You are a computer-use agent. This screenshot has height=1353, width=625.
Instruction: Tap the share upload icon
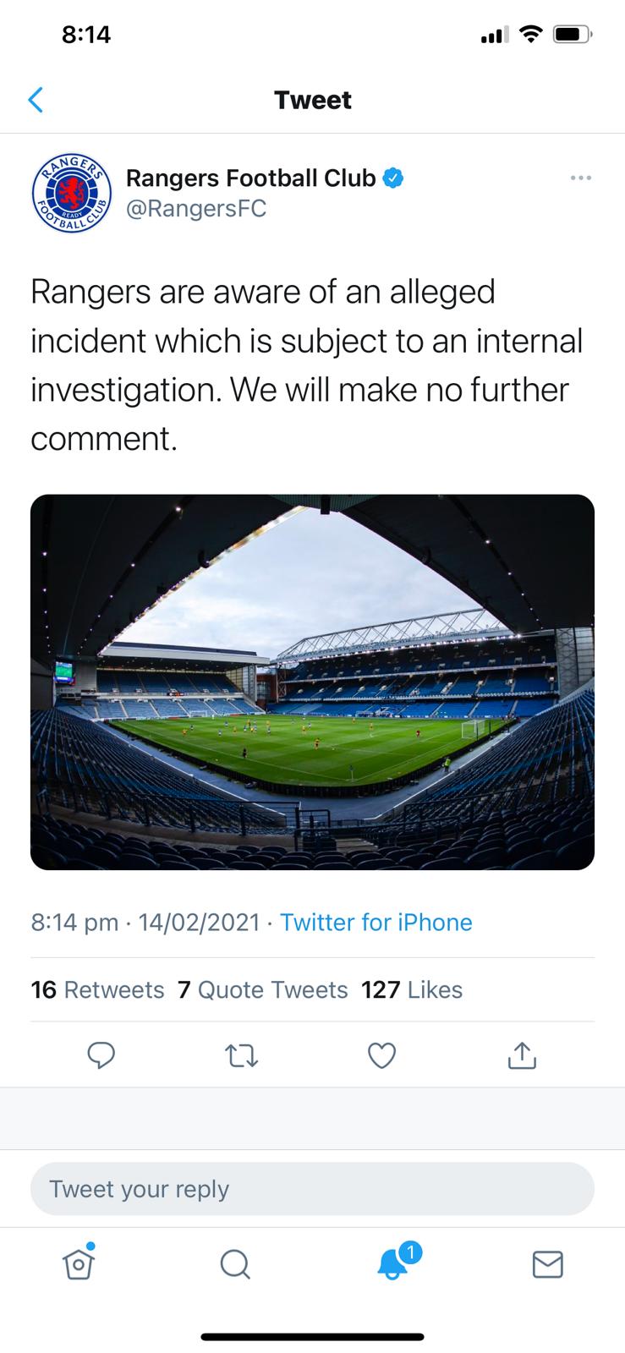pos(522,1054)
